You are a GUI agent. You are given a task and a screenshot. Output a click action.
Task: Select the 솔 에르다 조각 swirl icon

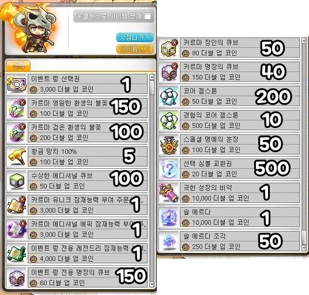(x=169, y=241)
